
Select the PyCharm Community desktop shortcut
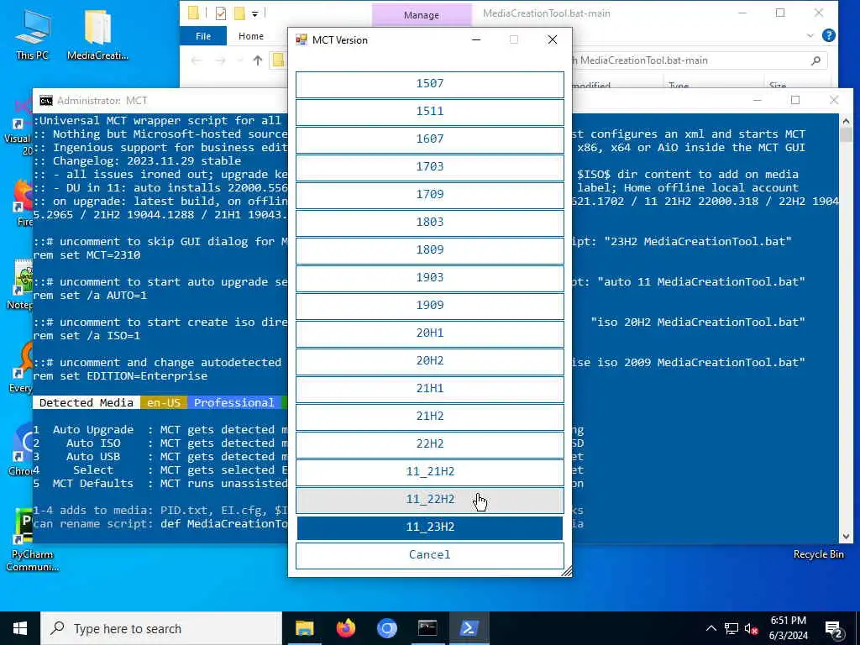tap(32, 540)
